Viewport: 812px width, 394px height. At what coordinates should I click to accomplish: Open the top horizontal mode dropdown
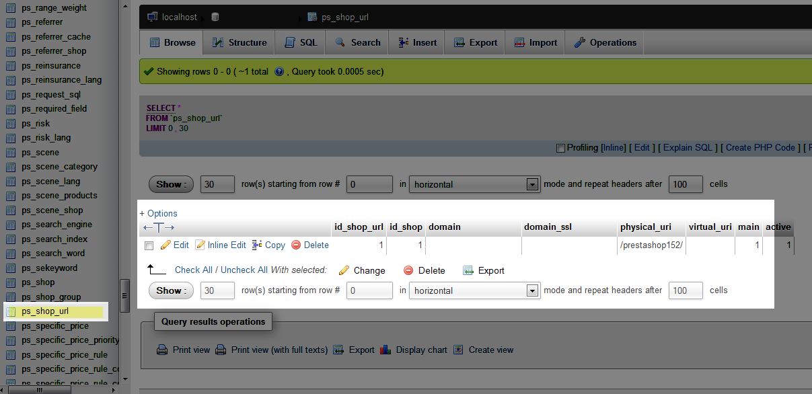click(475, 184)
